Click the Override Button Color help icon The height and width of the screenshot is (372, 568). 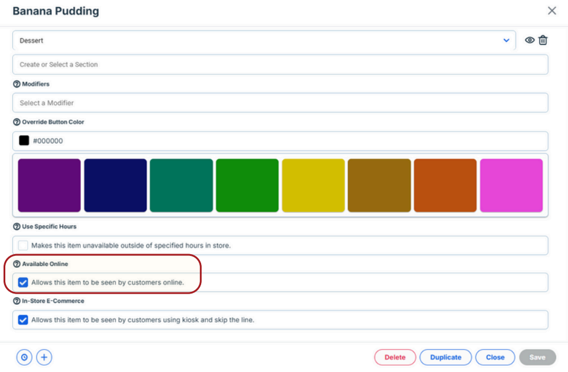[x=17, y=122]
